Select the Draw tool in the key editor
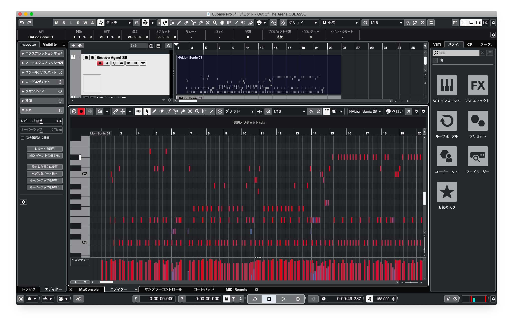The width and height of the screenshot is (513, 326). point(155,112)
